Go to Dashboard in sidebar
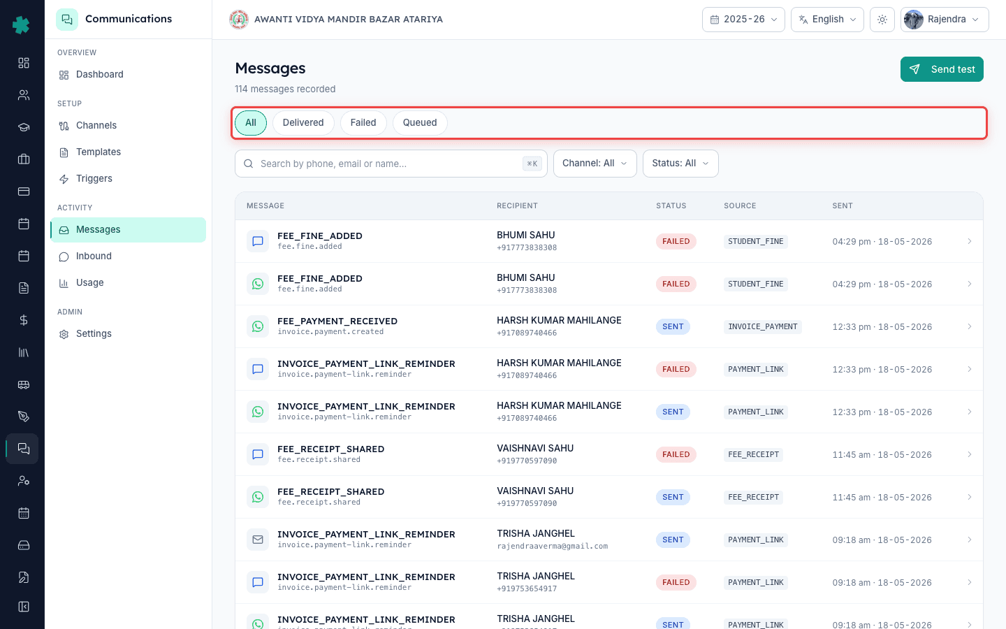Image resolution: width=1006 pixels, height=629 pixels. pos(128,75)
